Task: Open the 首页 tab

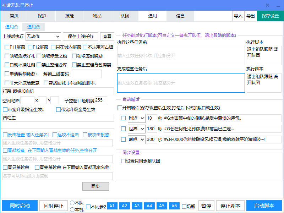Action: 14,16
